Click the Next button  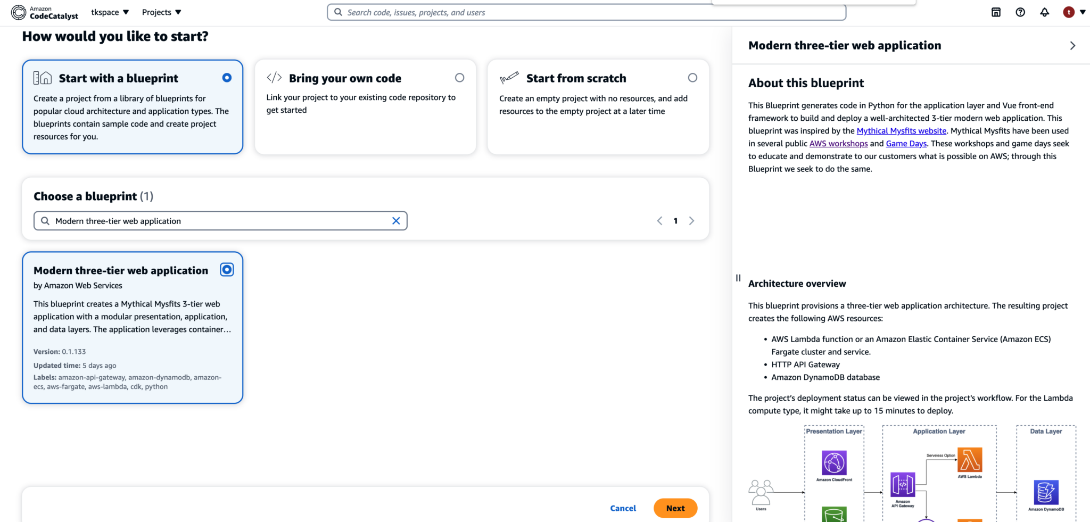click(675, 508)
